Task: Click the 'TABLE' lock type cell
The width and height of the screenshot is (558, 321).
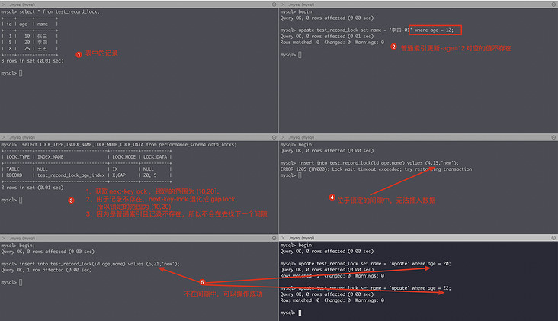Action: click(13, 169)
